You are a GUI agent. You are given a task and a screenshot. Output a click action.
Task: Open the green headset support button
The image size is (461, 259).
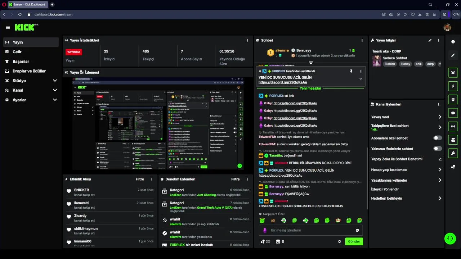(450, 238)
